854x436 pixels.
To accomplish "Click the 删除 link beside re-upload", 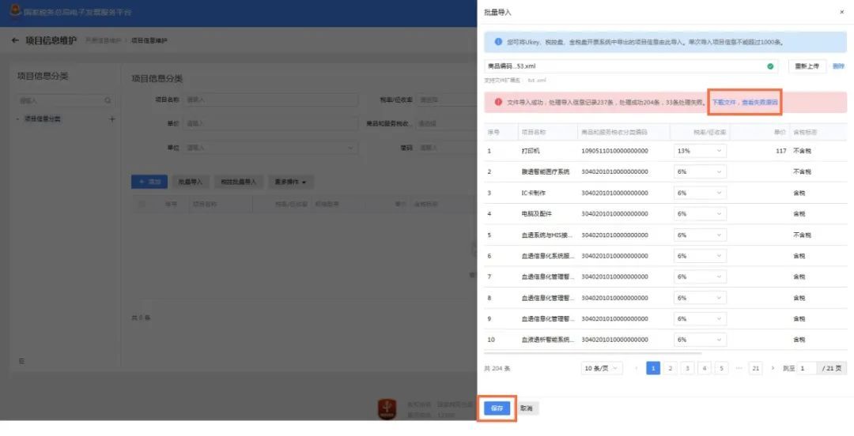I will pos(838,66).
